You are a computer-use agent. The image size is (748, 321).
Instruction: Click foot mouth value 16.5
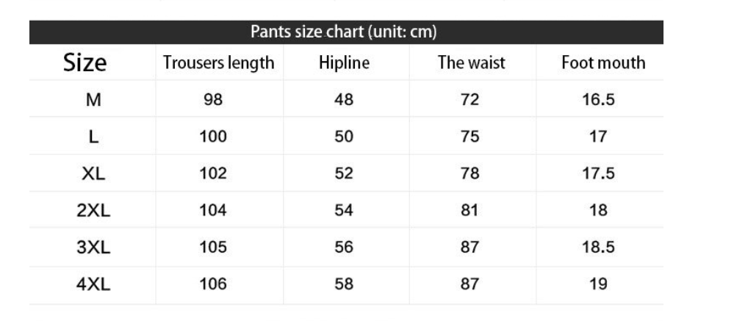(x=598, y=100)
